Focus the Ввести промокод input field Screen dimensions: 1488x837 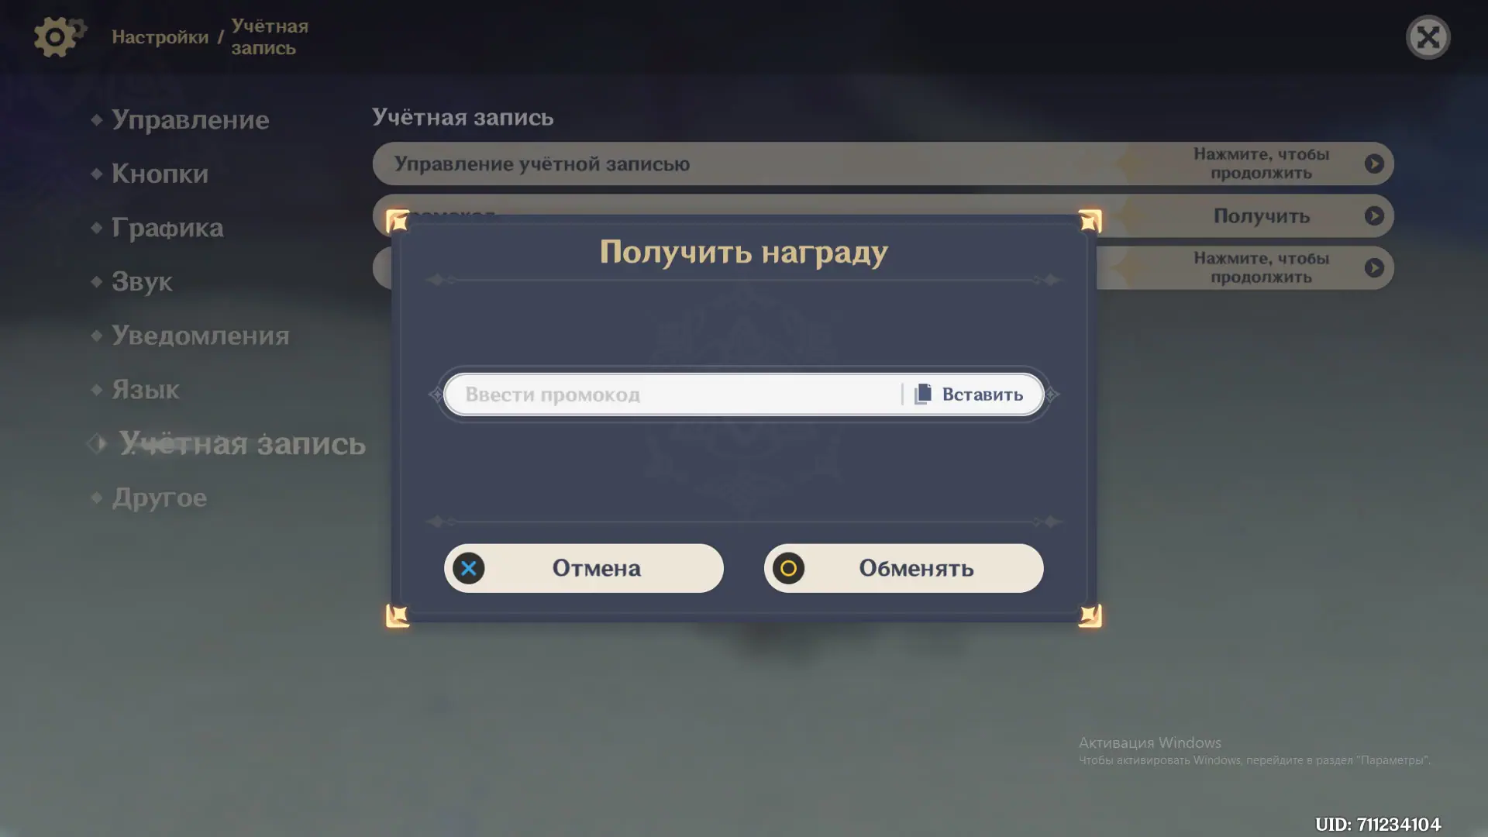[x=666, y=394]
